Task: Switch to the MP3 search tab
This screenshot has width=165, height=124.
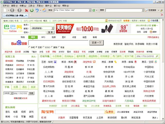Action: (43, 37)
